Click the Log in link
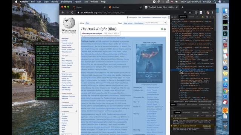Image resolution: width=241 pixels, height=135 pixels. pyautogui.click(x=164, y=18)
